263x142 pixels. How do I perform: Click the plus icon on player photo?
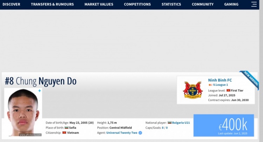click(x=40, y=91)
